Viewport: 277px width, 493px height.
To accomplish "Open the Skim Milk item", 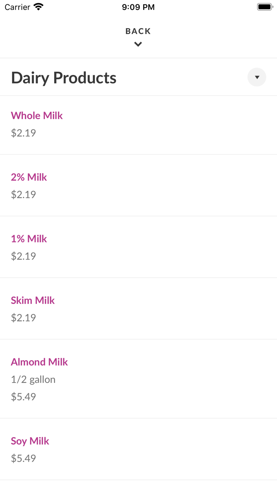I will 33,300.
